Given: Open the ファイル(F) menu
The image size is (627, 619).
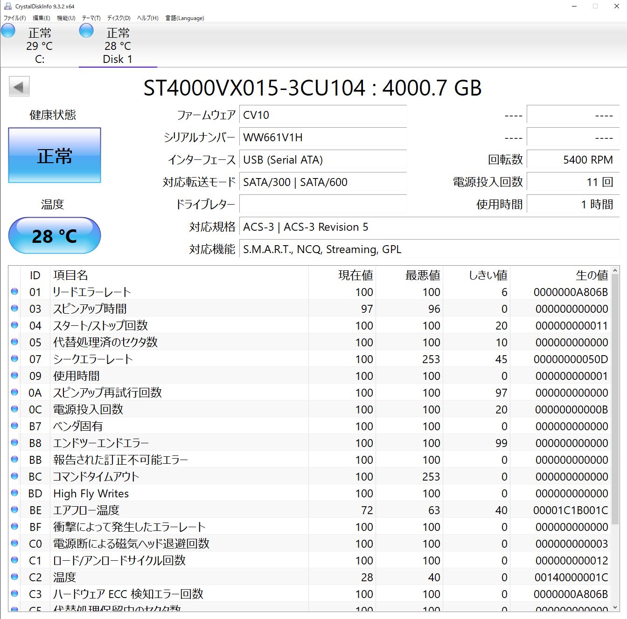Looking at the screenshot, I should (x=15, y=18).
